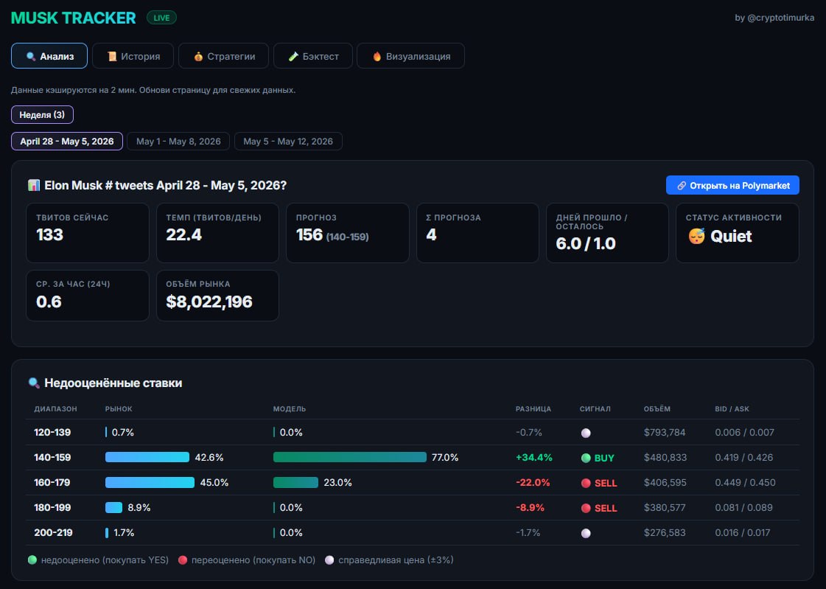Click the magnifier icon beside Недооценённые ставки
Screen dimensions: 826x589
pos(34,383)
